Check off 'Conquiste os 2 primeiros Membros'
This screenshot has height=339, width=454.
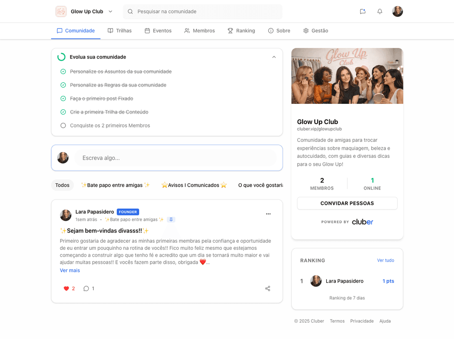tap(63, 125)
